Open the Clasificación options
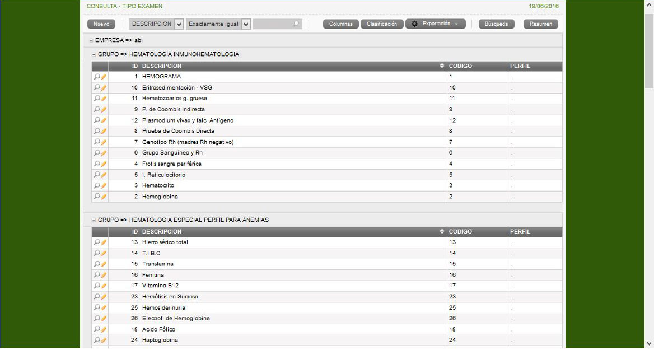Screen dimensions: 654x350 coord(381,24)
